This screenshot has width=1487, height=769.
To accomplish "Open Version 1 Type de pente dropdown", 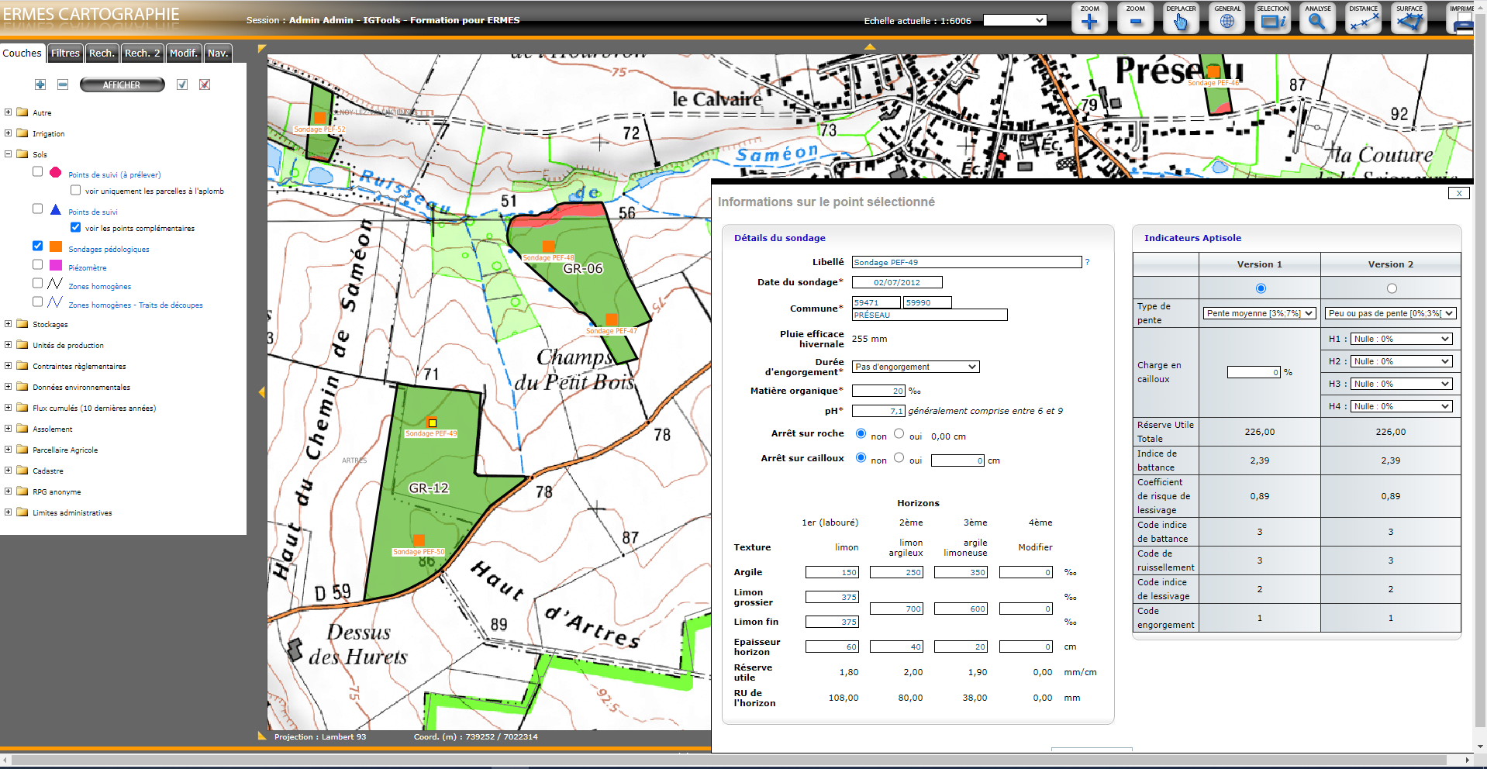I will 1259,313.
